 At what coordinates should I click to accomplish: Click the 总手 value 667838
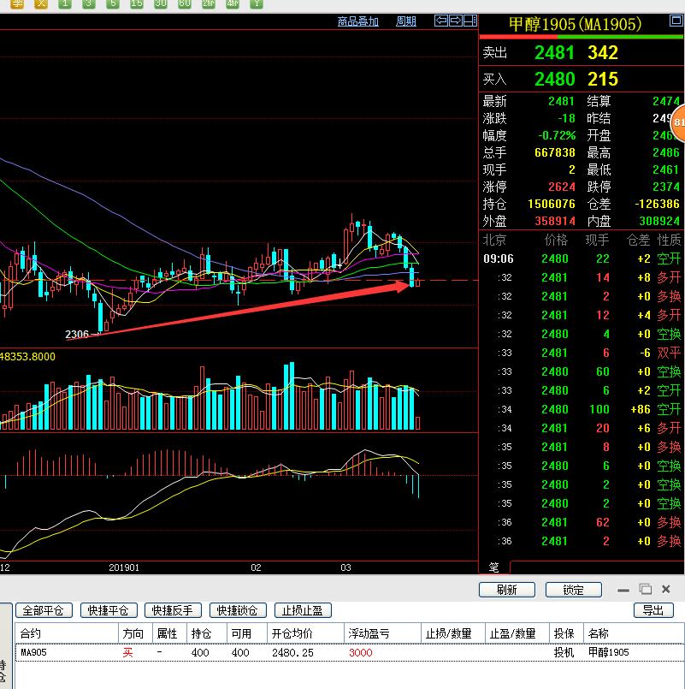[555, 152]
